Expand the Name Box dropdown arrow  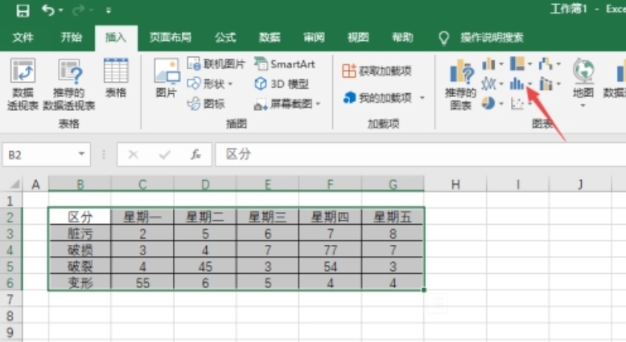click(x=83, y=154)
